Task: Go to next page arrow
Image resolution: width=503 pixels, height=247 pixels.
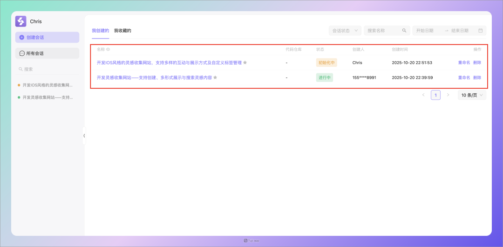Action: (448, 95)
